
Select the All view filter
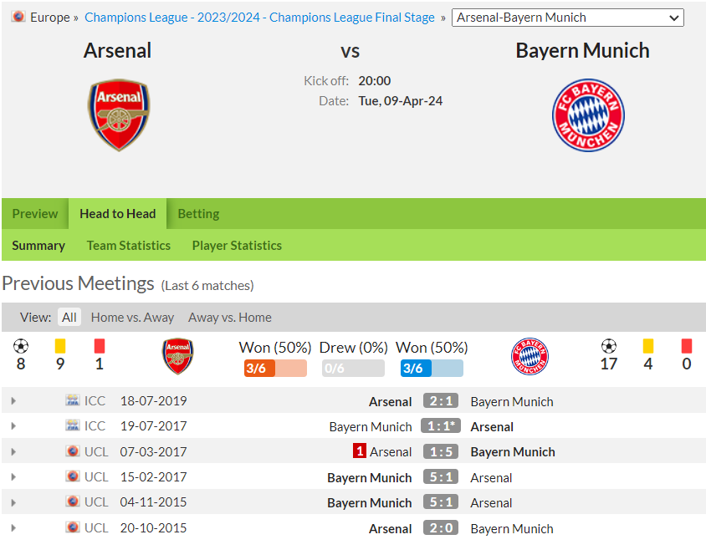[x=69, y=317]
